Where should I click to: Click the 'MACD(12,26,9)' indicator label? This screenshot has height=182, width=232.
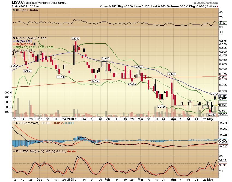click(x=28, y=123)
